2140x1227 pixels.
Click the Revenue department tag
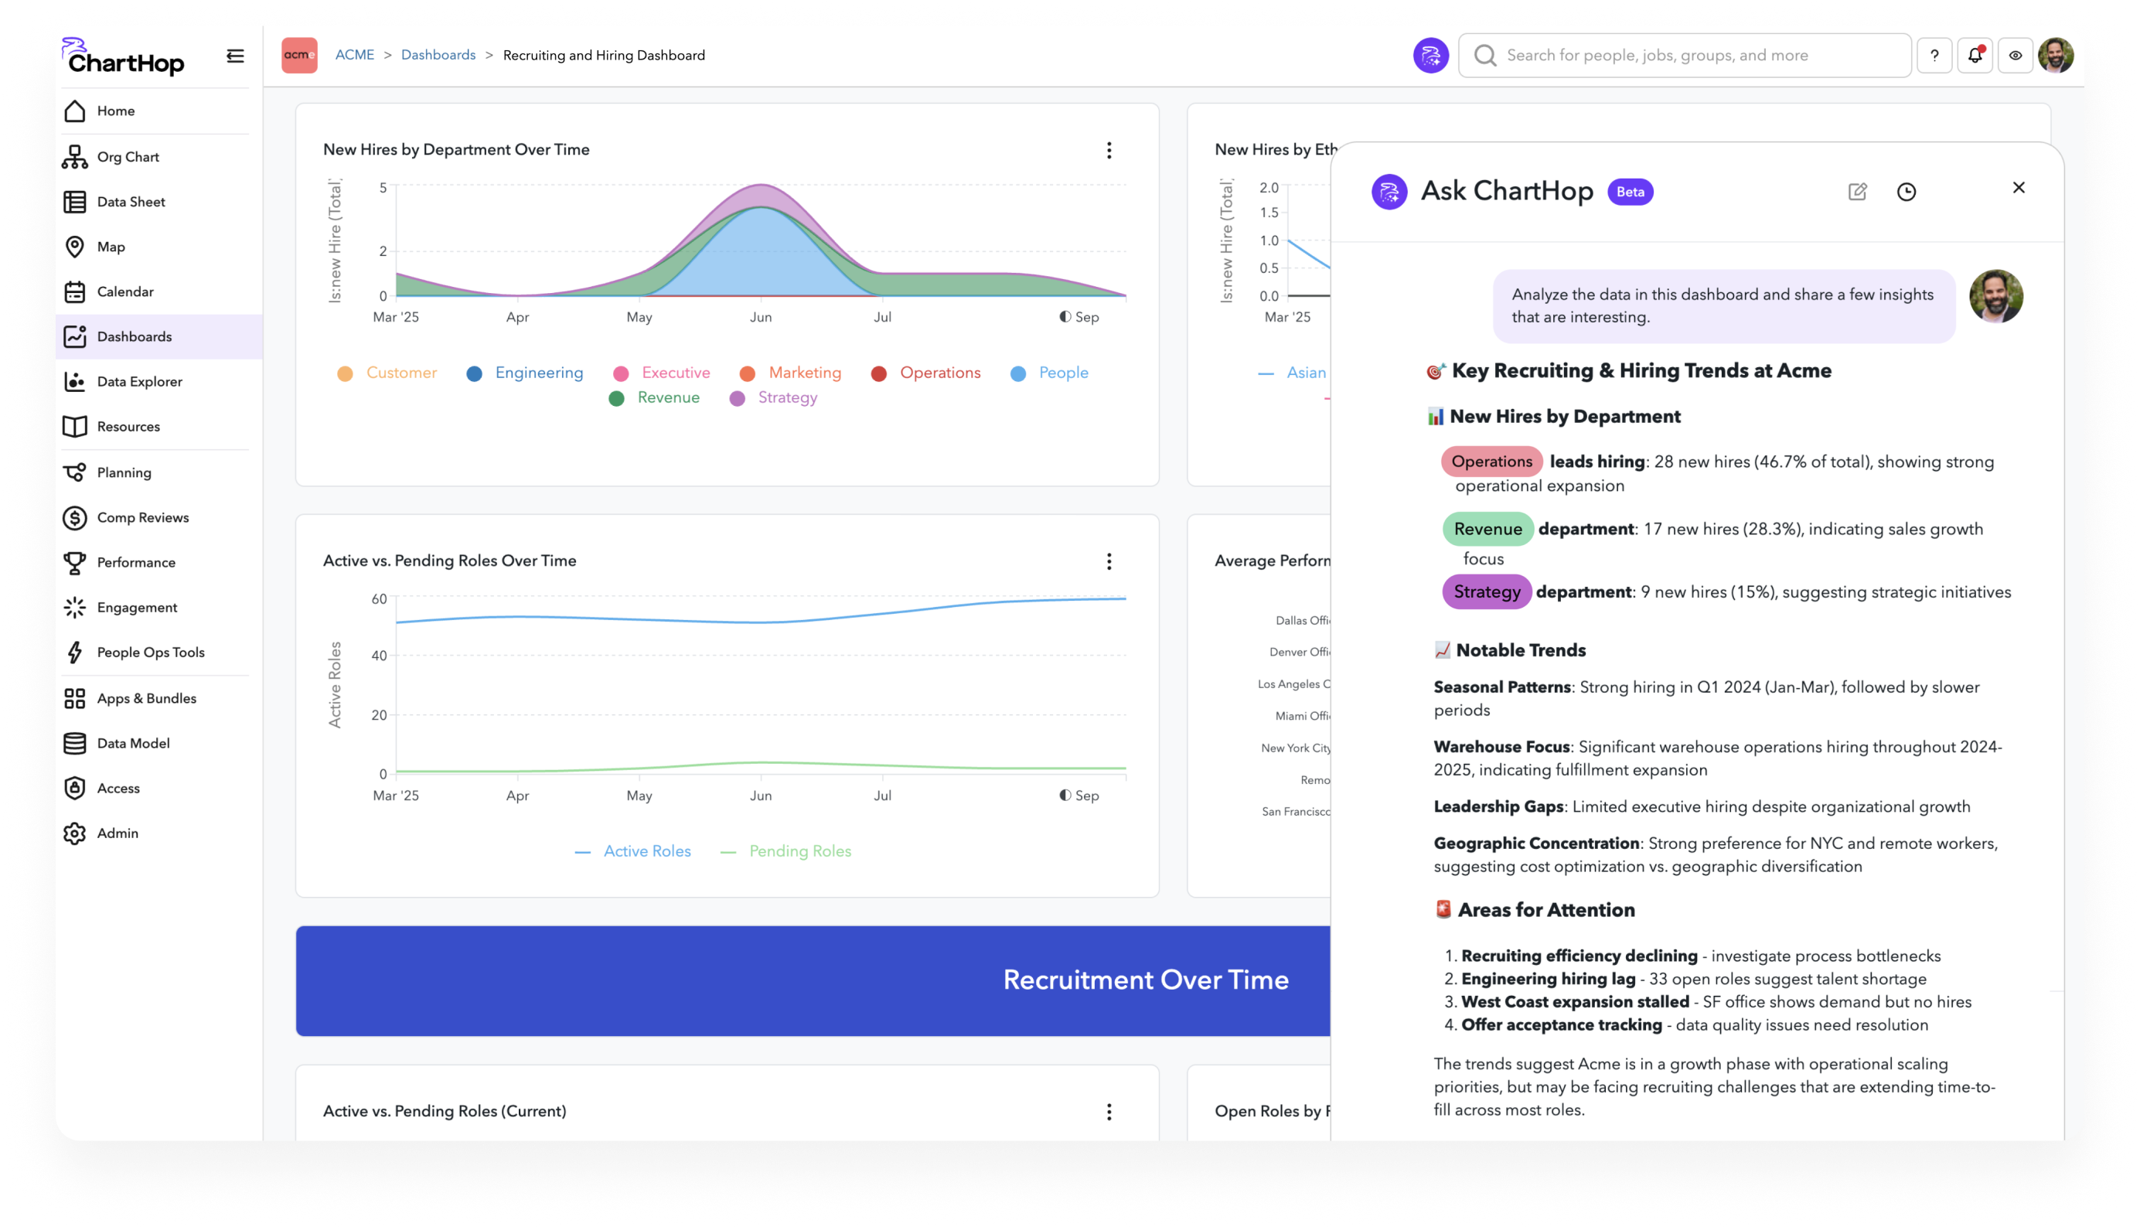[x=1488, y=530]
